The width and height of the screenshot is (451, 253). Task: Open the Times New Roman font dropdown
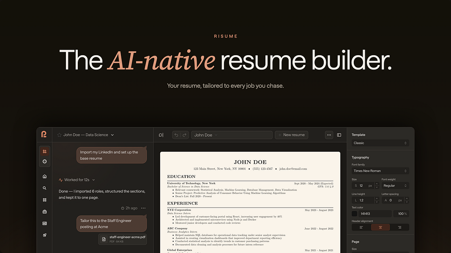380,171
